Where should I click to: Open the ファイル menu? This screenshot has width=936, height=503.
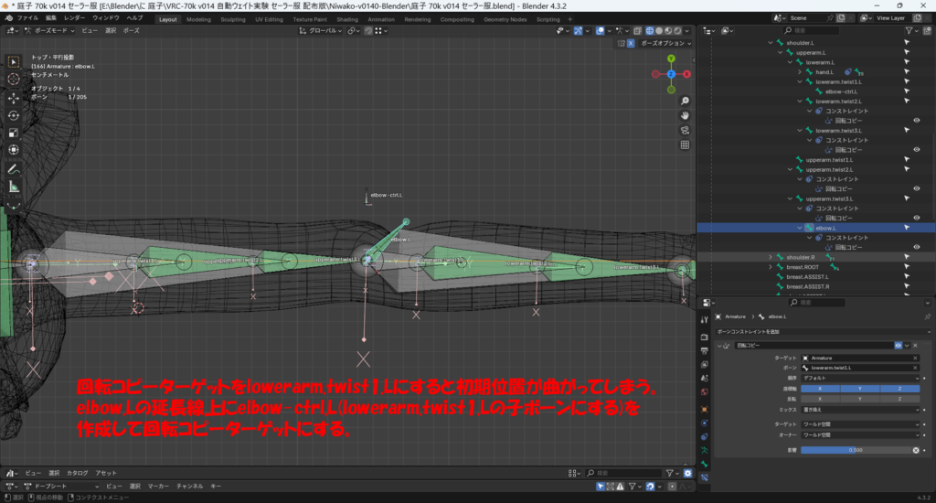click(27, 18)
